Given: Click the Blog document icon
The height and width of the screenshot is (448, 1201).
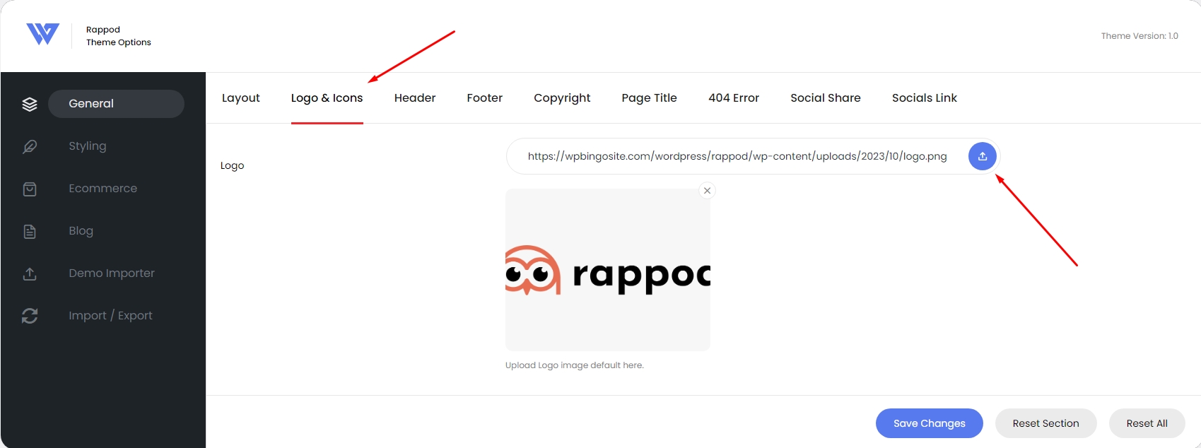Looking at the screenshot, I should coord(30,231).
